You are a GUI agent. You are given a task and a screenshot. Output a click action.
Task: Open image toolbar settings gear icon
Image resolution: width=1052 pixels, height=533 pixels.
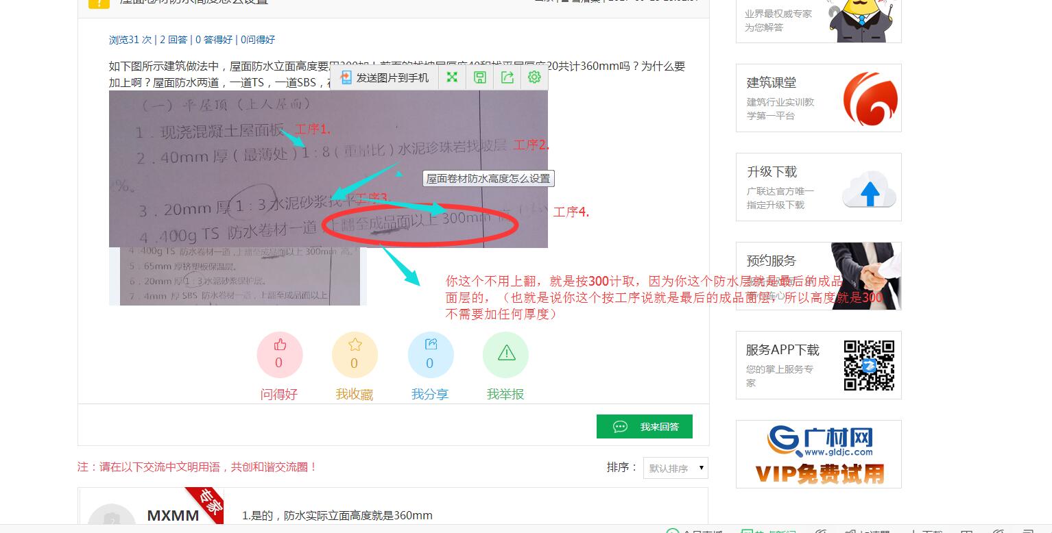coord(534,77)
